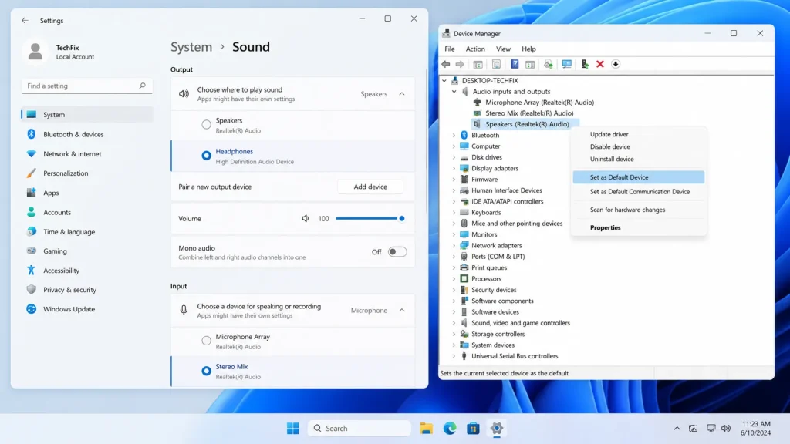This screenshot has width=790, height=444.
Task: Open Gaming in Settings sidebar
Action: click(86, 251)
